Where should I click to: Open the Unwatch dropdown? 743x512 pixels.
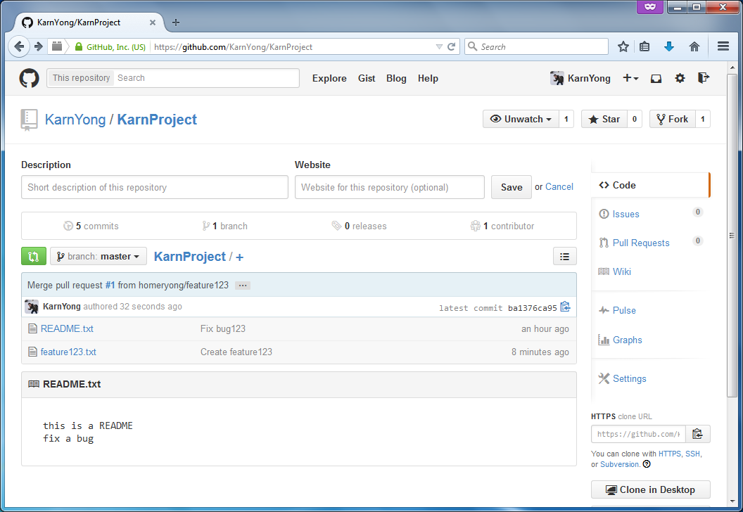tap(521, 120)
